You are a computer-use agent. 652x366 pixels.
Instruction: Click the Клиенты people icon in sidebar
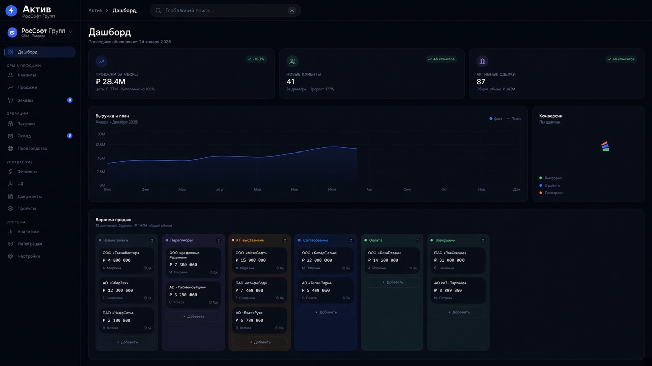(10, 75)
